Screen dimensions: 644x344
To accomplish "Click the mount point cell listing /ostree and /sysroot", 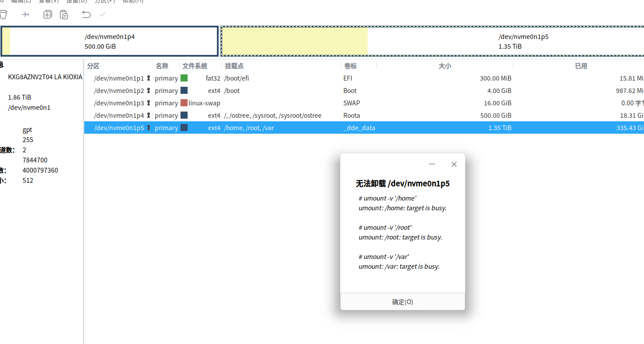I will [x=273, y=116].
